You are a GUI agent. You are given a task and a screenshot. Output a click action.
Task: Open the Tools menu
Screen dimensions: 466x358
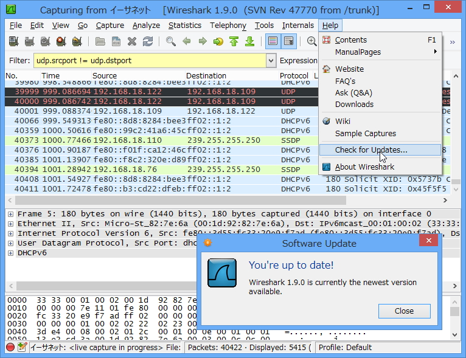point(264,26)
